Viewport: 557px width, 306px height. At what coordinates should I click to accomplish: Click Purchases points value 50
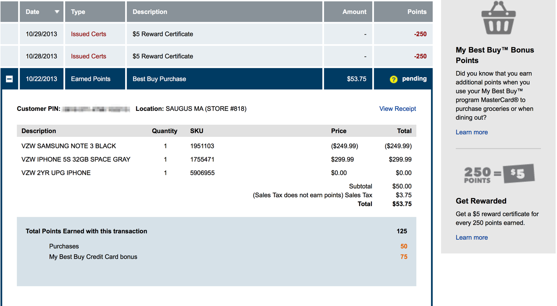(x=404, y=246)
